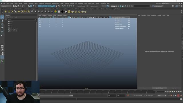183x103 pixels.
Task: Click the Render Settings icon on status line
Action: 119,6
